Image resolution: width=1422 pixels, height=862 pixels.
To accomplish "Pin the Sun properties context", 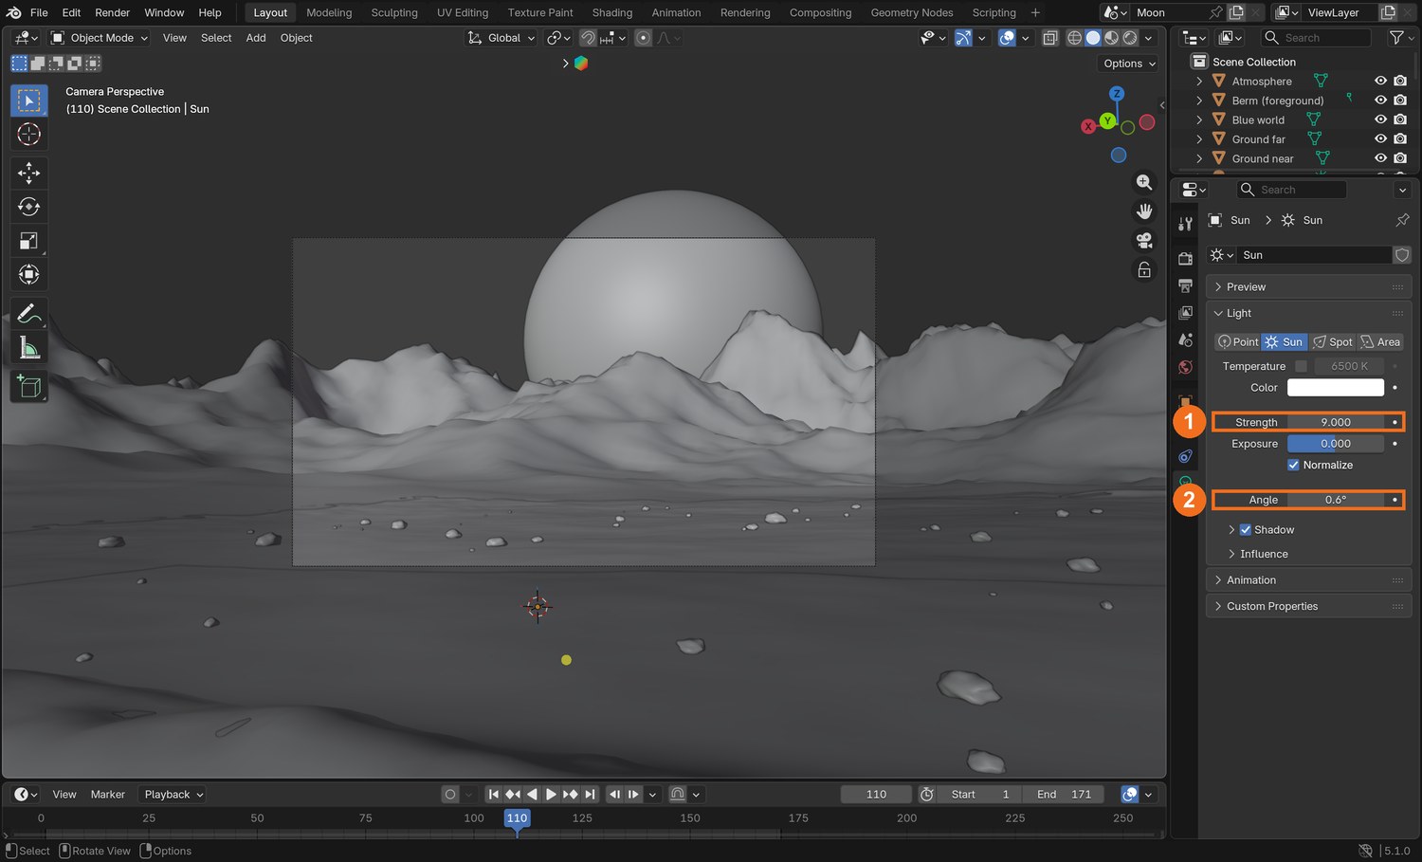I will pyautogui.click(x=1402, y=220).
